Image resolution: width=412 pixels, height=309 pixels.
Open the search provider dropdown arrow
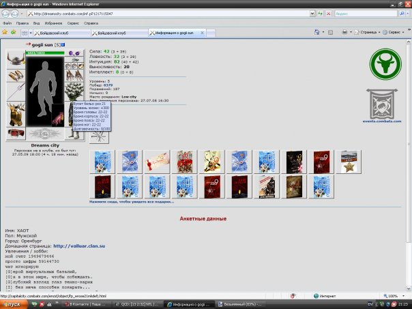(x=407, y=14)
